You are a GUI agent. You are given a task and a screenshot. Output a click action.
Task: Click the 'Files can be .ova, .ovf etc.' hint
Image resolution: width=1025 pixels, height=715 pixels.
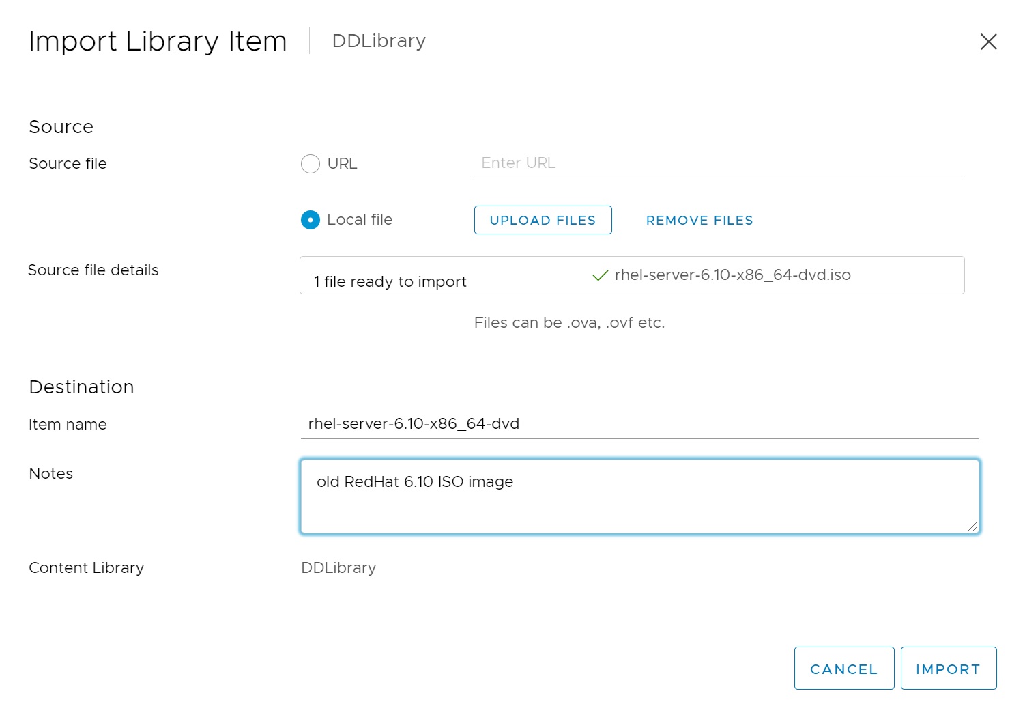[569, 322]
